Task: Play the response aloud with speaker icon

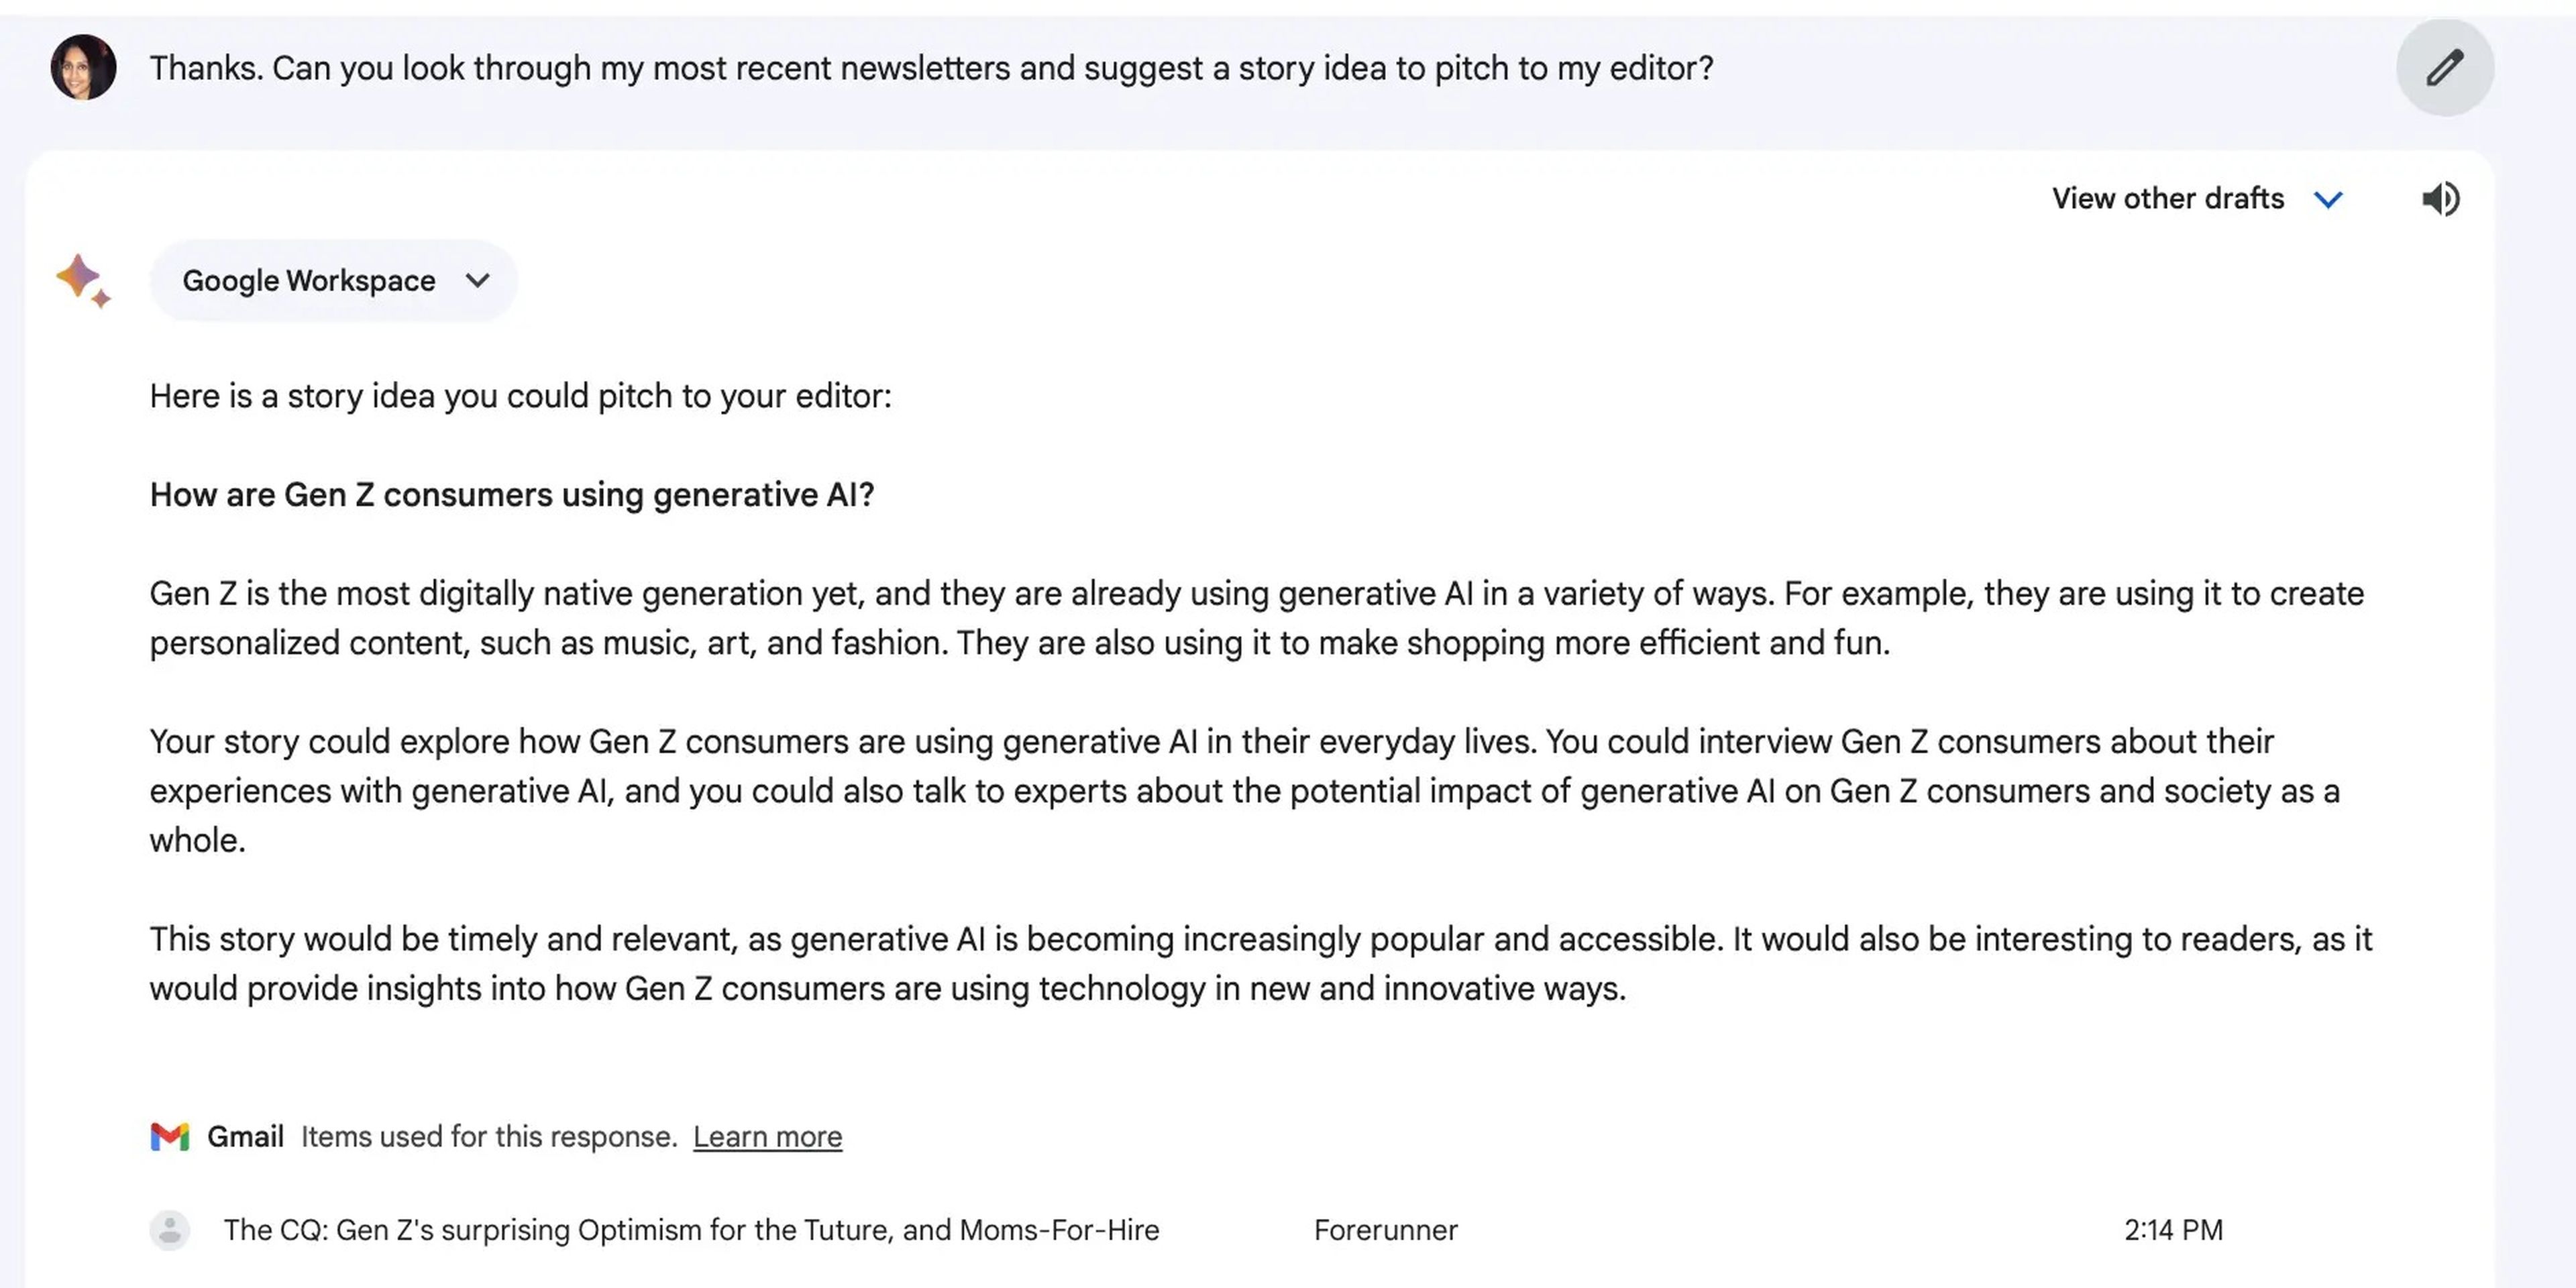Action: (2440, 199)
